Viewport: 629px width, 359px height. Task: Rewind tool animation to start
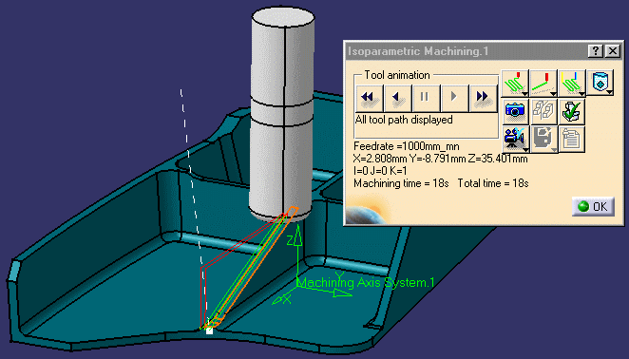pyautogui.click(x=370, y=98)
